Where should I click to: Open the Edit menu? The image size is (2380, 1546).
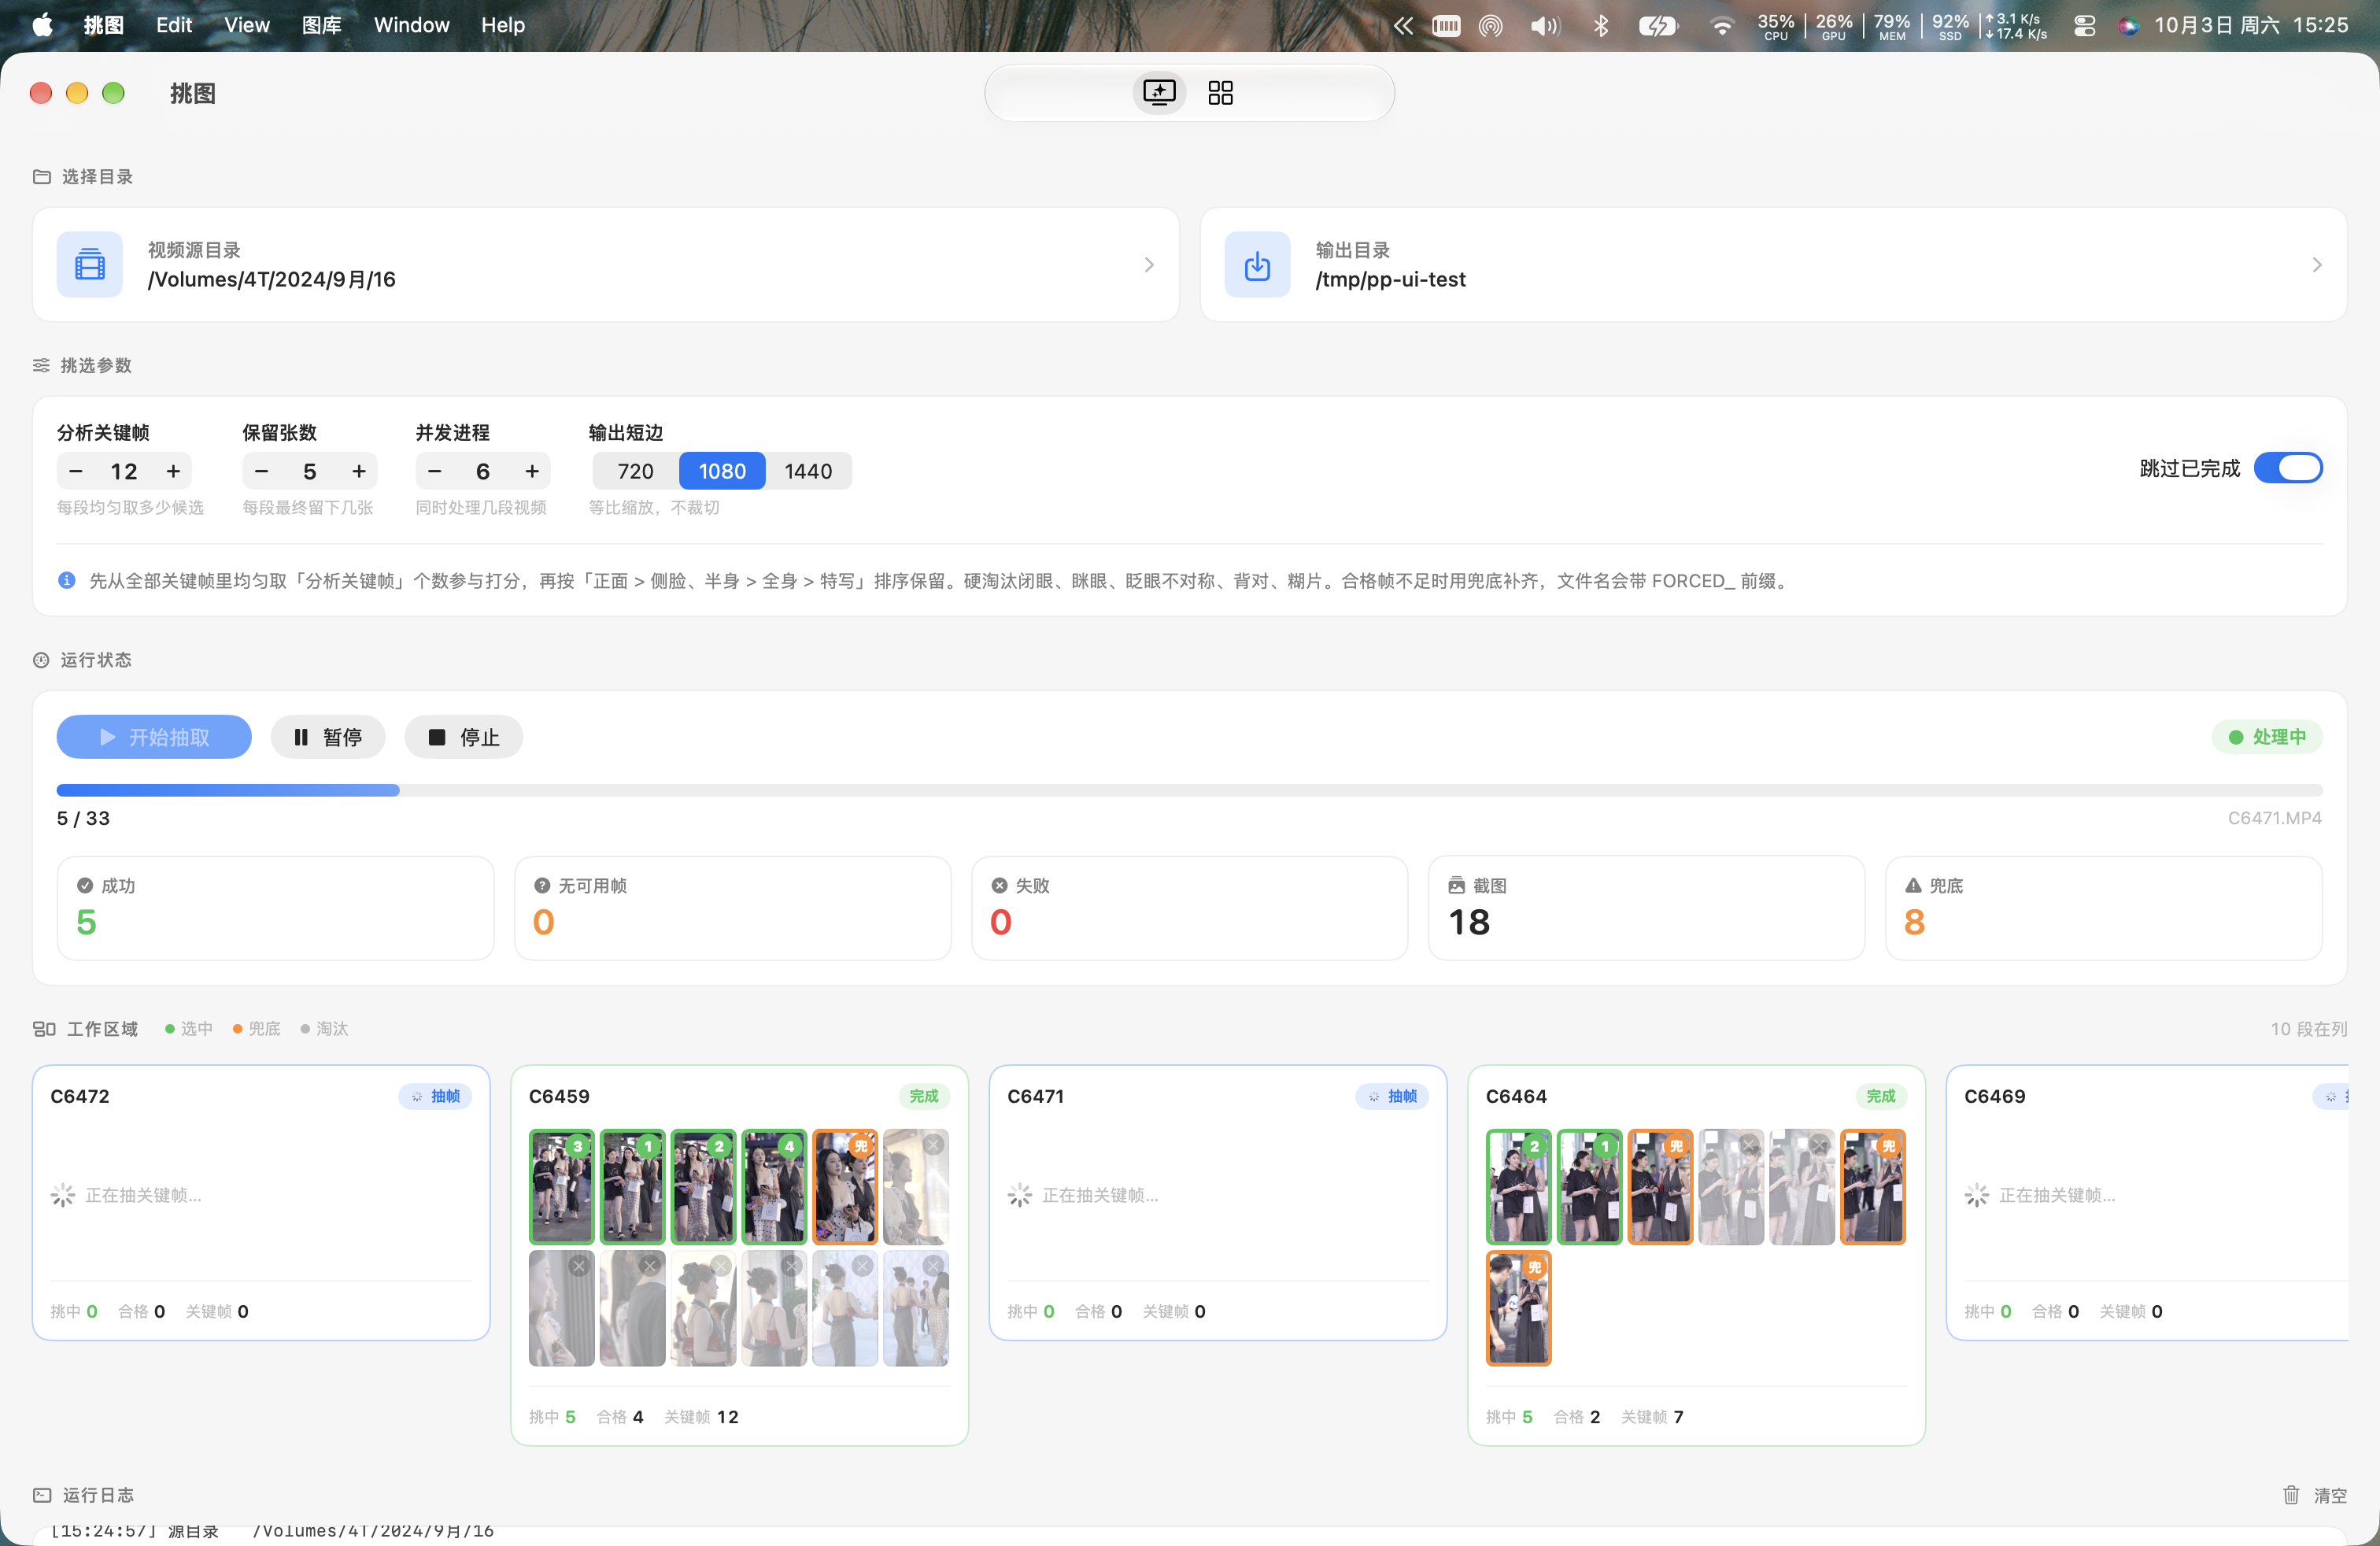pyautogui.click(x=174, y=25)
